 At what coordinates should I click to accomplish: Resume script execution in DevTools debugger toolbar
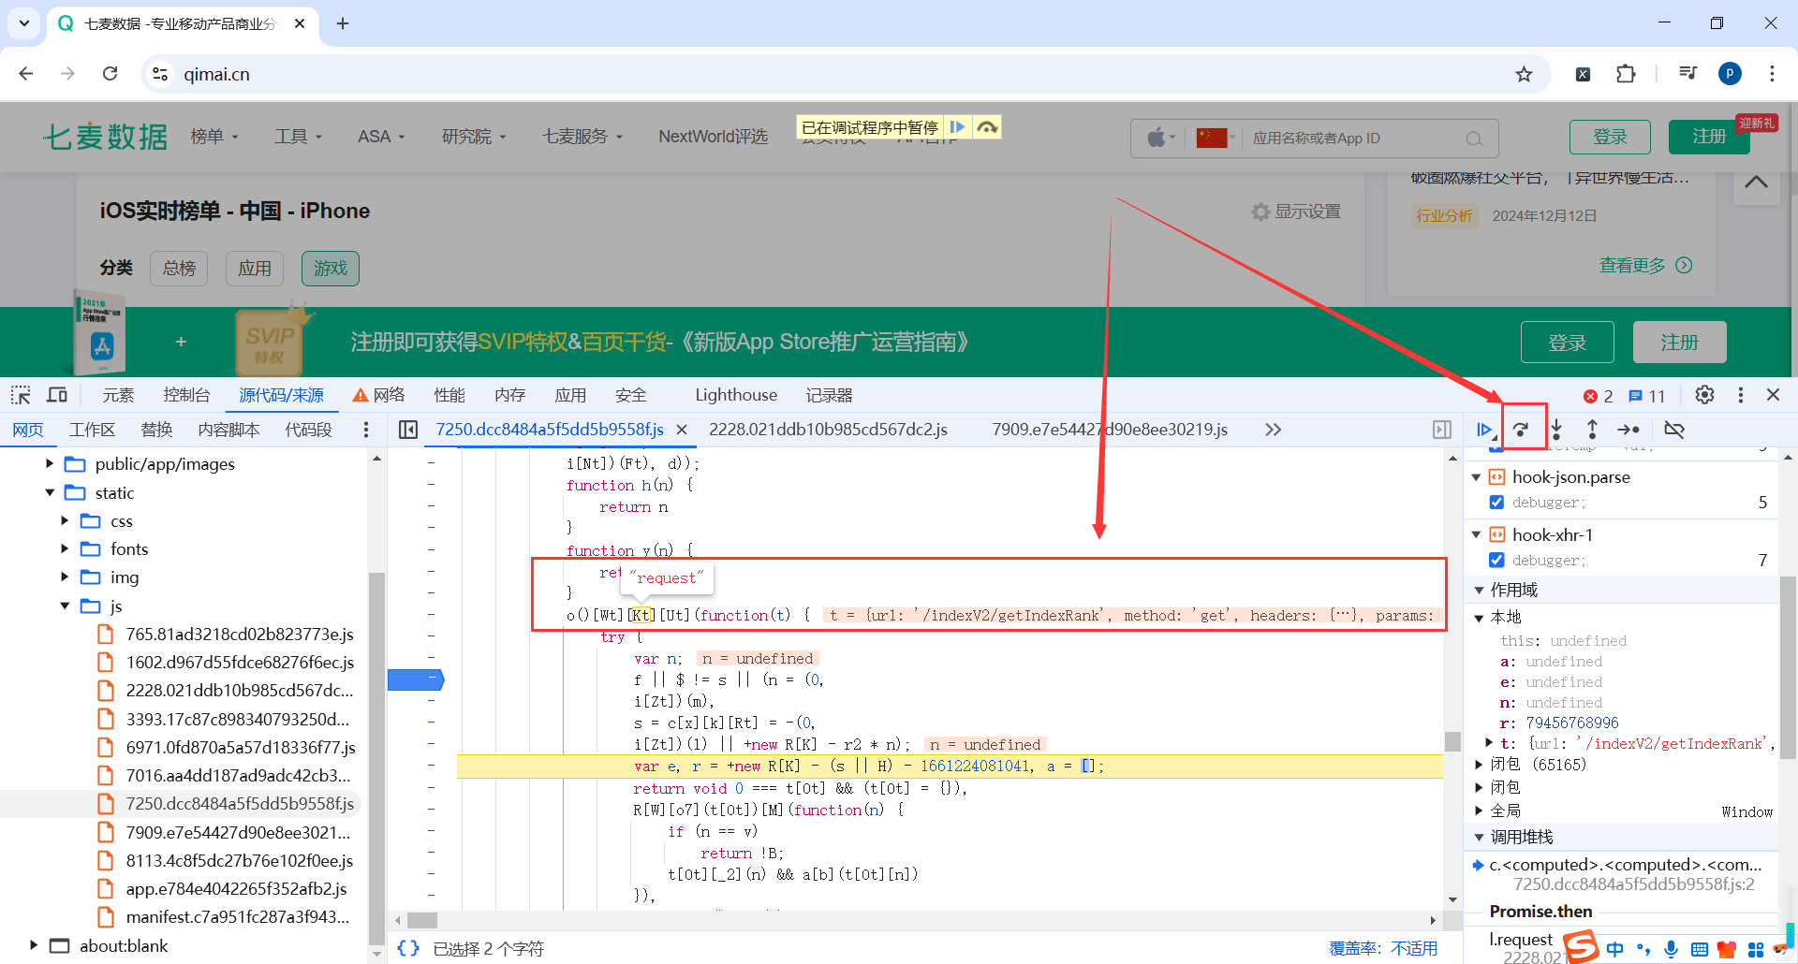[x=1484, y=430]
